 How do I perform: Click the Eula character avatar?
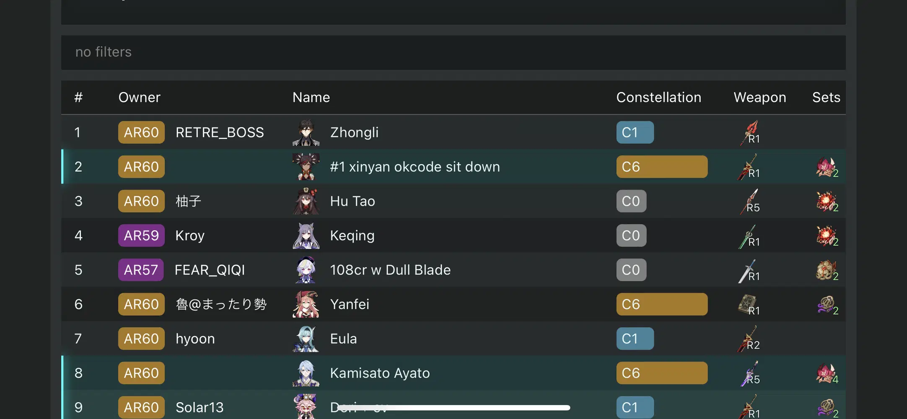tap(306, 339)
